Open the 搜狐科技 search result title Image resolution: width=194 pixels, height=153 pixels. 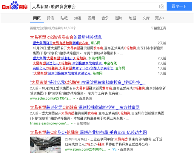pyautogui.click(x=88, y=82)
